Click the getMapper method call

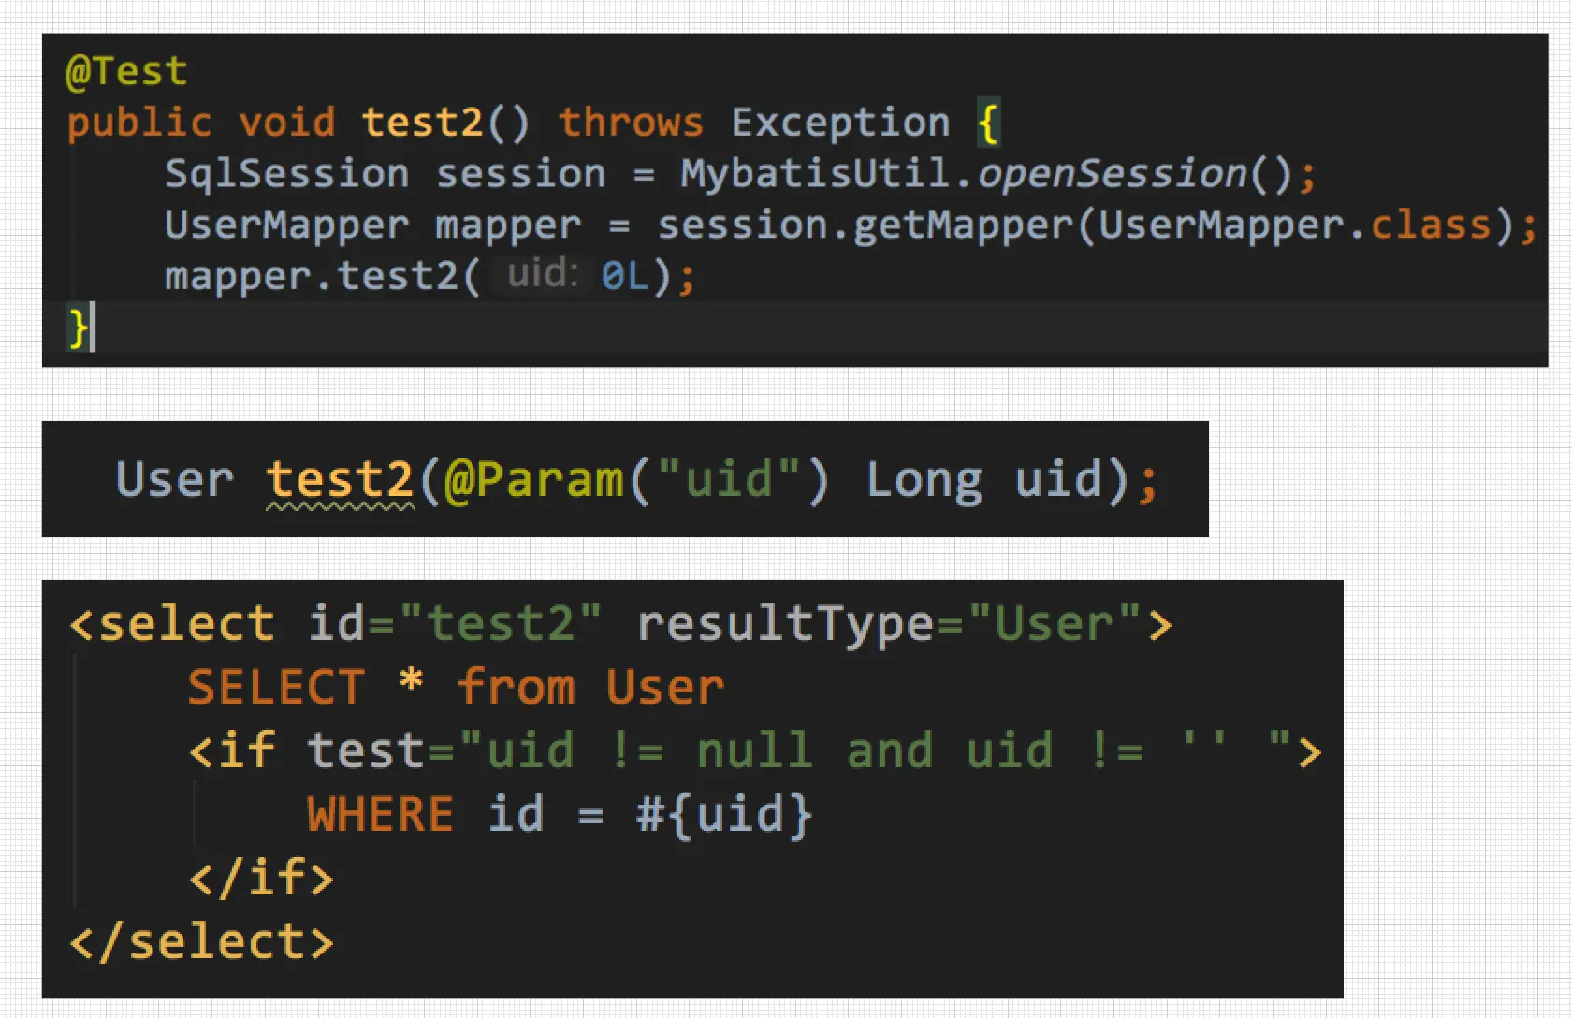(964, 225)
